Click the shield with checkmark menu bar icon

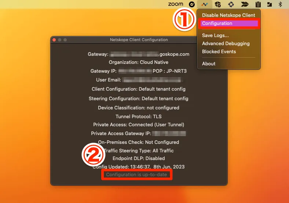pyautogui.click(x=218, y=4)
